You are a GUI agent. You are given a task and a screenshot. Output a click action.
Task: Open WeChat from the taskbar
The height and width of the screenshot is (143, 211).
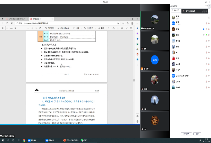pos(83,140)
